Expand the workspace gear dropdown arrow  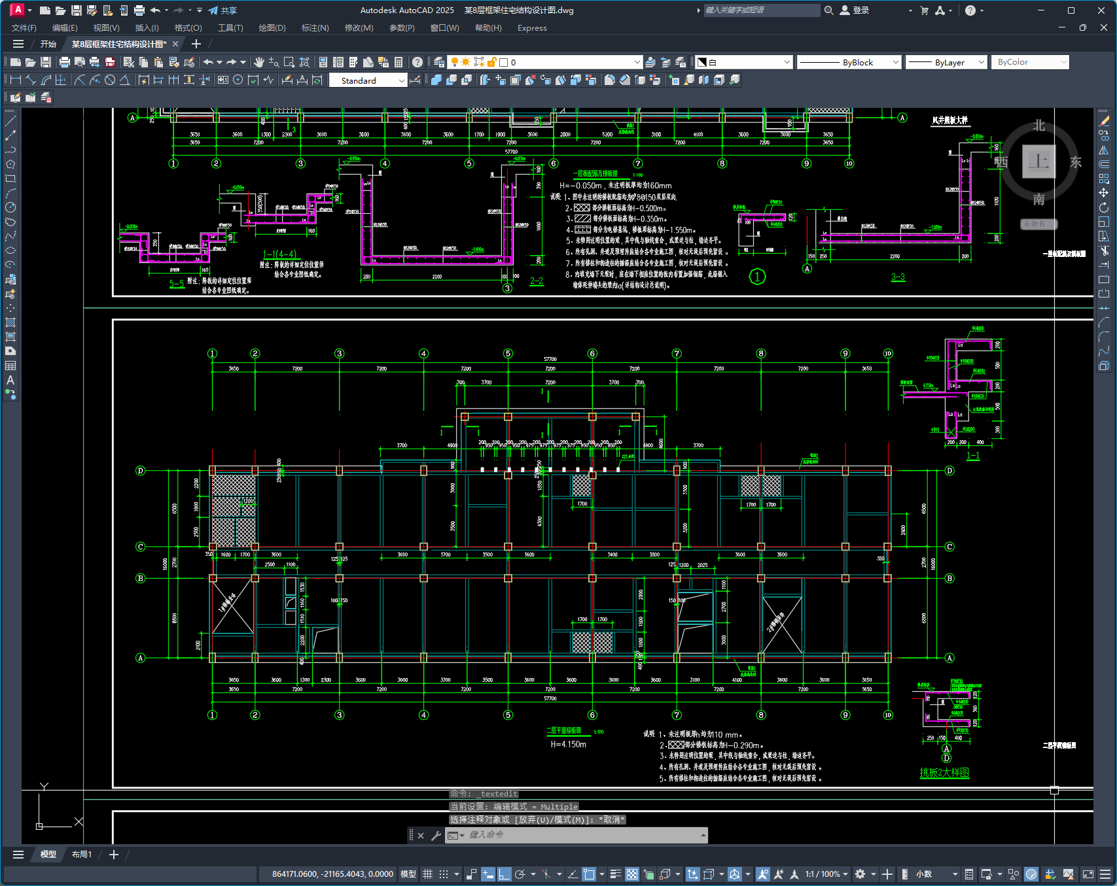click(873, 874)
